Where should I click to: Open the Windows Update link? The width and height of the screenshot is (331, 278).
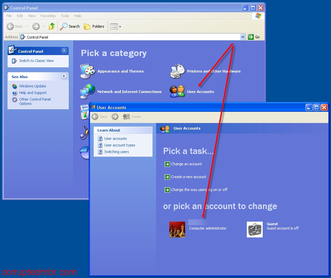tap(32, 86)
